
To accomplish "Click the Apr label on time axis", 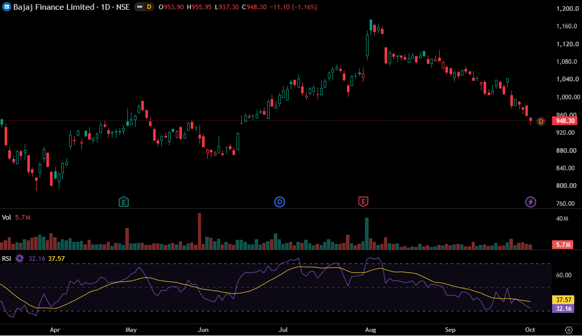I will coord(55,330).
